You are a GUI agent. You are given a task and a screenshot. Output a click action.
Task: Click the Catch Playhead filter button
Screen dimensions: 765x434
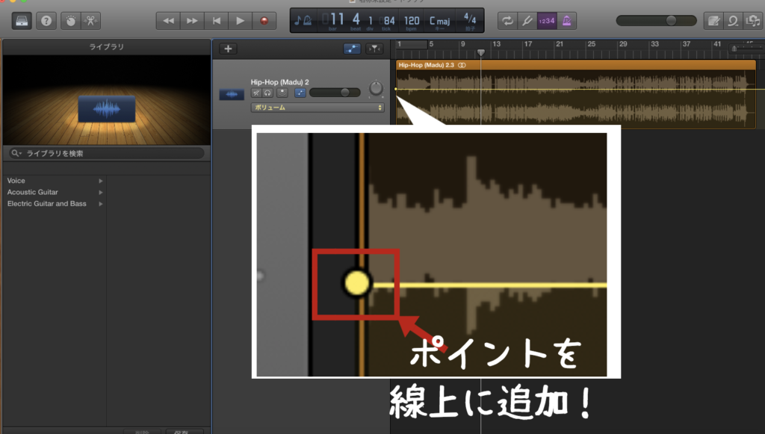click(x=374, y=49)
